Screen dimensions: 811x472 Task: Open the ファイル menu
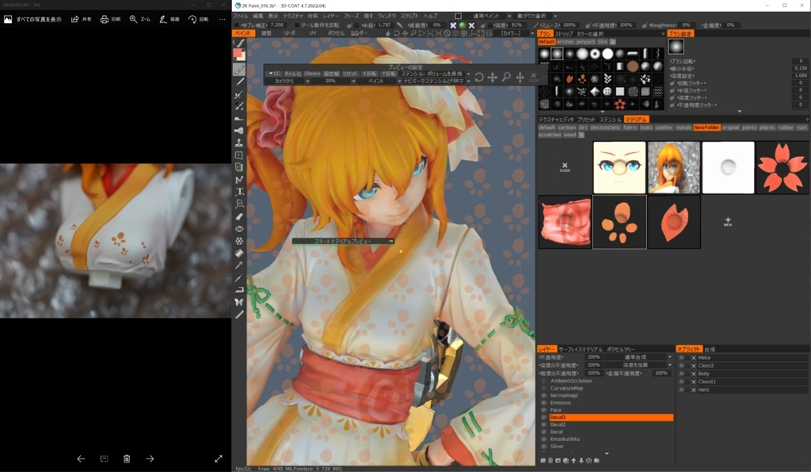[240, 16]
